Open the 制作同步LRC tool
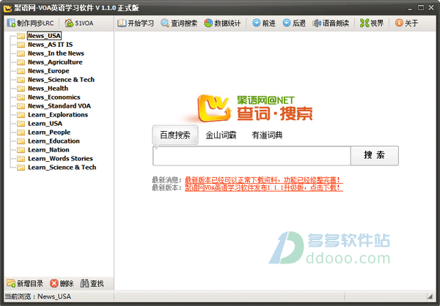The width and height of the screenshot is (440, 306). click(x=30, y=23)
